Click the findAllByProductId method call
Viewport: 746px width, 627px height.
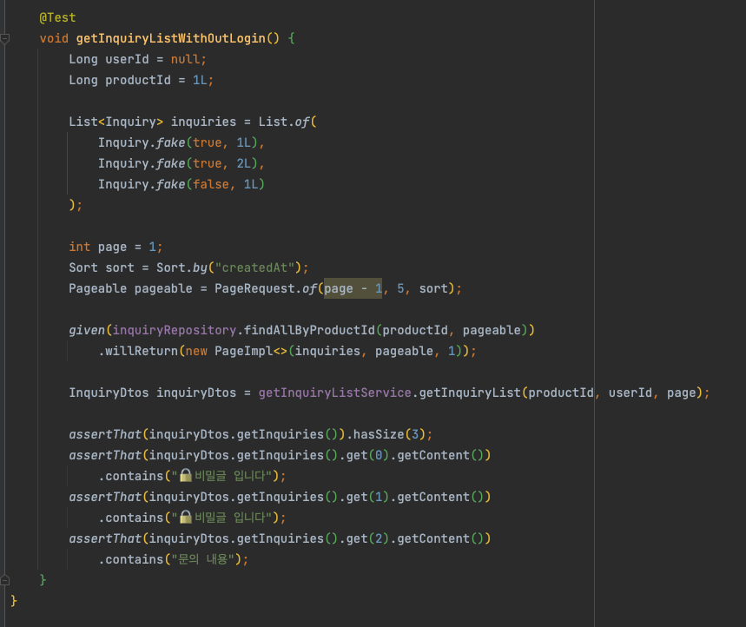point(309,330)
